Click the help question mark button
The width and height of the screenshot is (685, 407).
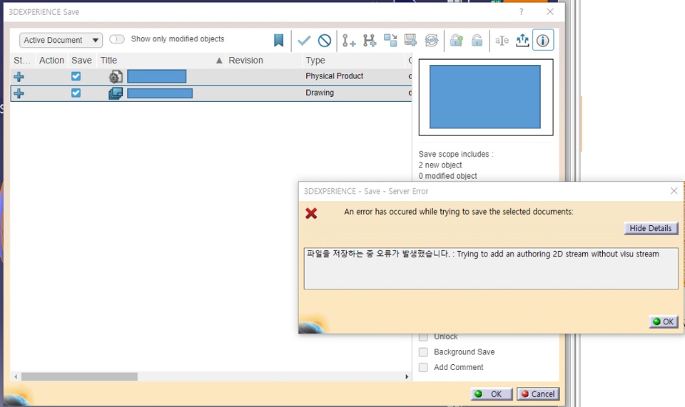[x=521, y=12]
